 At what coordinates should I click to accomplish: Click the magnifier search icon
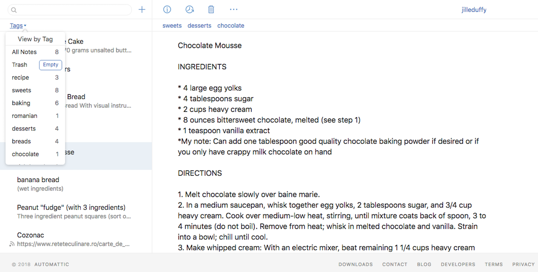14,10
